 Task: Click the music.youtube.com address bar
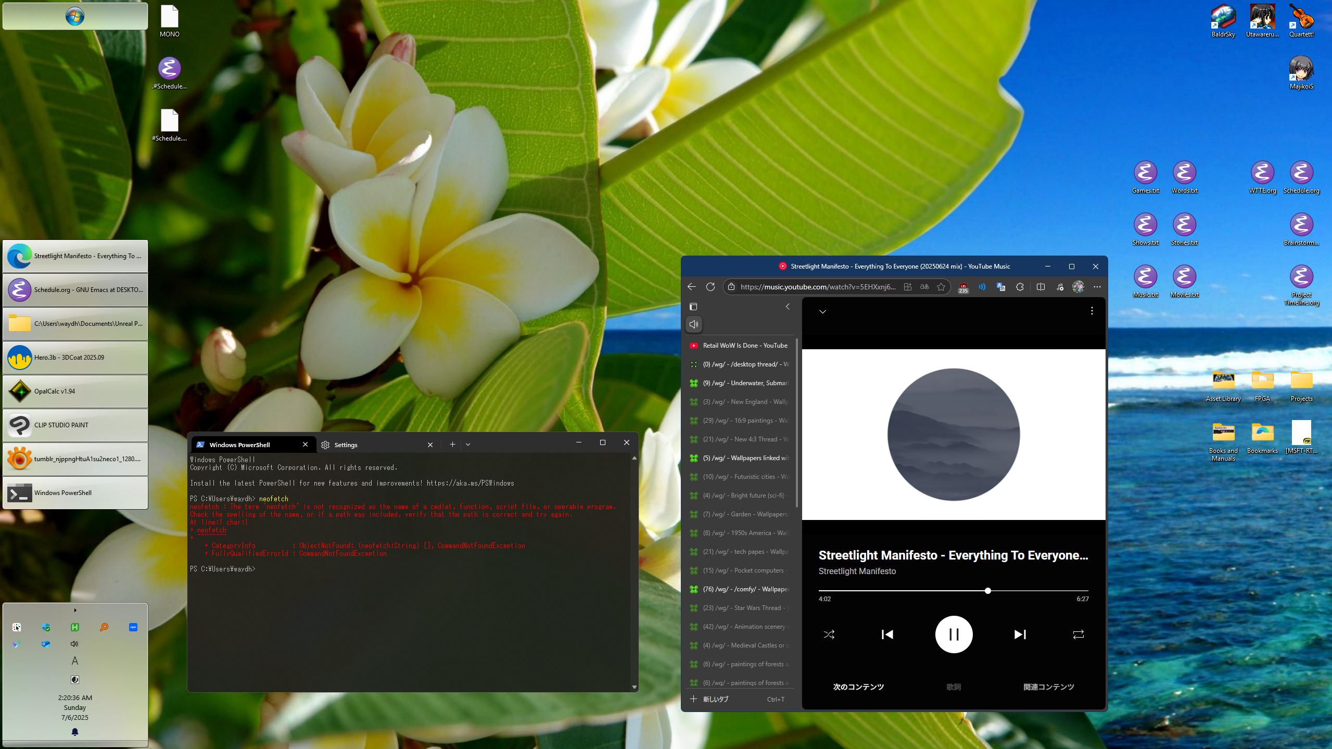tap(818, 287)
